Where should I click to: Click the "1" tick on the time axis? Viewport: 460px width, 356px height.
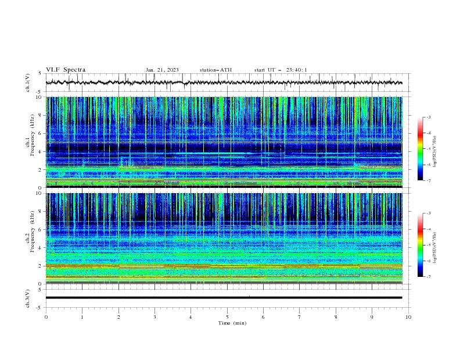82,317
